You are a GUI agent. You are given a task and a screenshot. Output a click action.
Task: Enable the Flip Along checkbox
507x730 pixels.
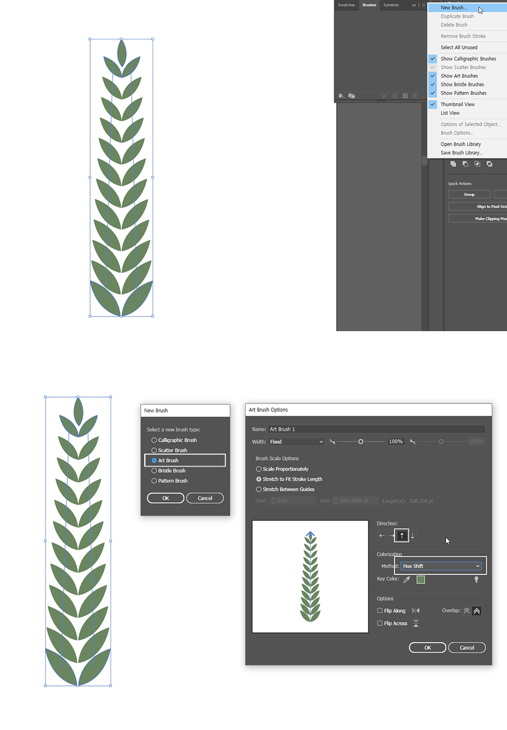[380, 611]
